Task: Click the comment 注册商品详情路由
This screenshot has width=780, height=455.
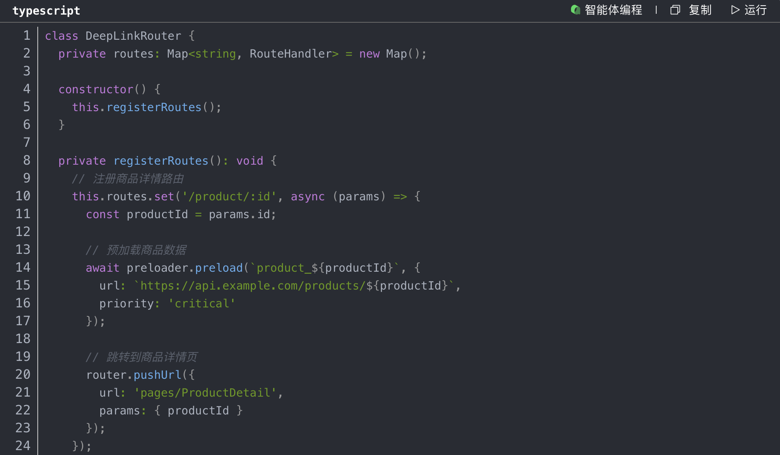Action: 138,178
